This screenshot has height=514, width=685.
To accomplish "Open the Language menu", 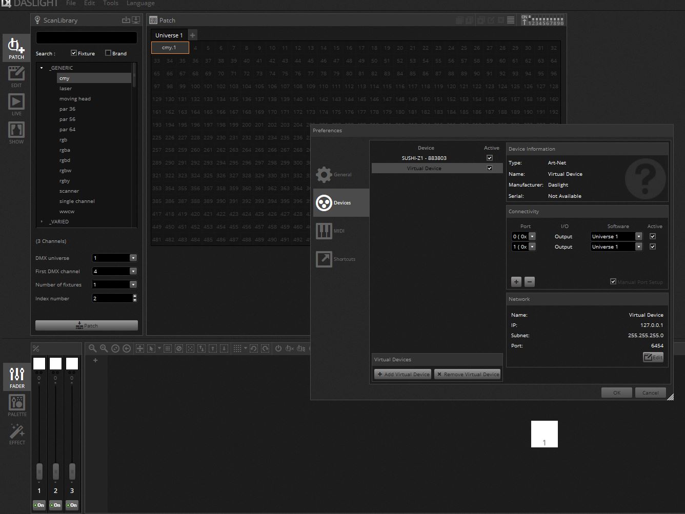I will (x=140, y=3).
